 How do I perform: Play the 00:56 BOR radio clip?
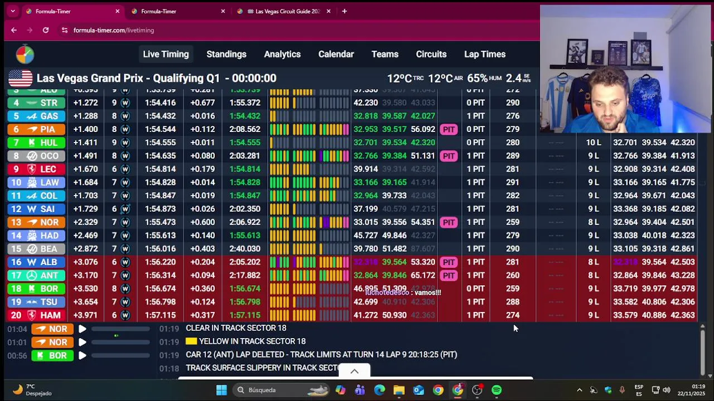point(82,355)
